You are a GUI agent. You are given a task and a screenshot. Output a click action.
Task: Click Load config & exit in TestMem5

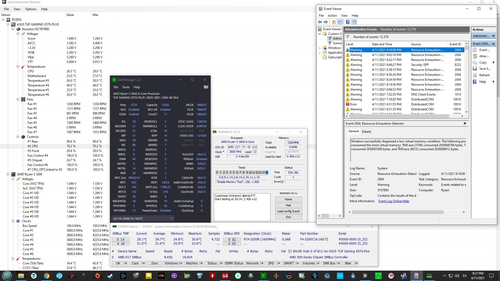(x=288, y=211)
